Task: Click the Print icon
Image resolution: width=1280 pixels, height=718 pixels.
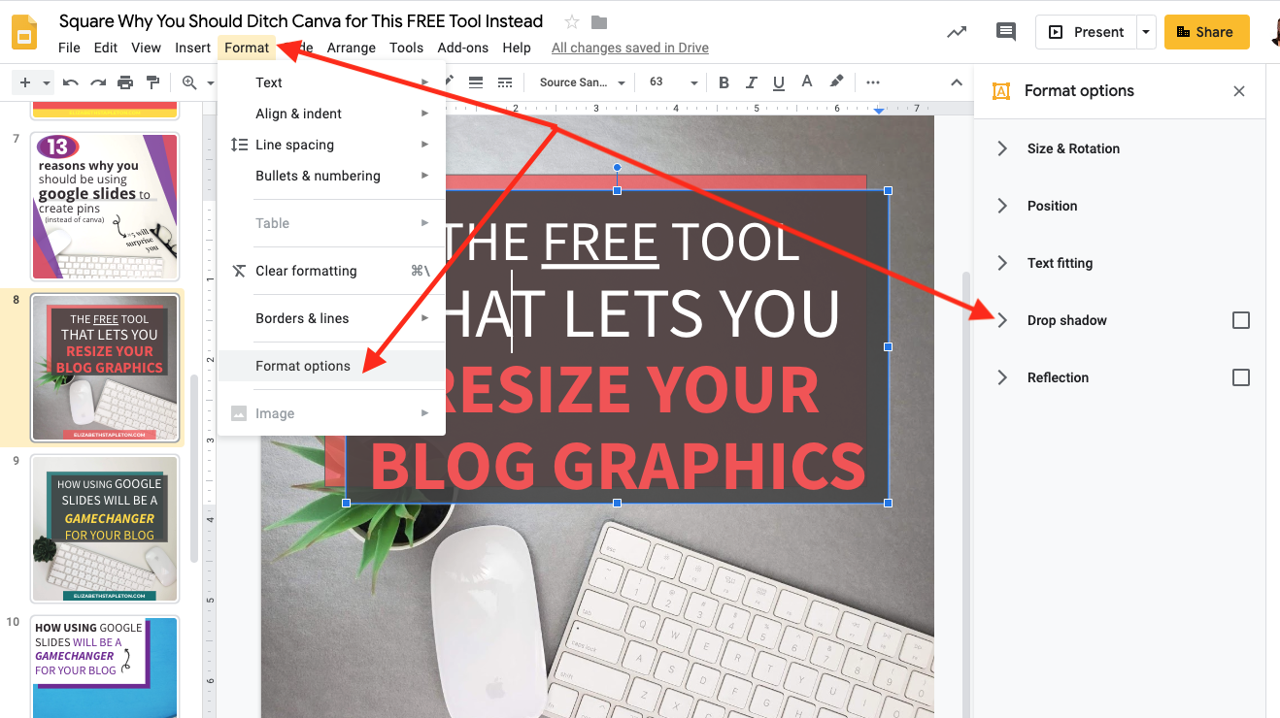Action: [x=125, y=82]
